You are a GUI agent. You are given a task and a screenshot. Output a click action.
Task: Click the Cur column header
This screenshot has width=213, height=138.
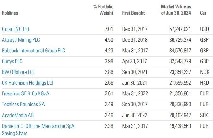pyautogui.click(x=203, y=13)
